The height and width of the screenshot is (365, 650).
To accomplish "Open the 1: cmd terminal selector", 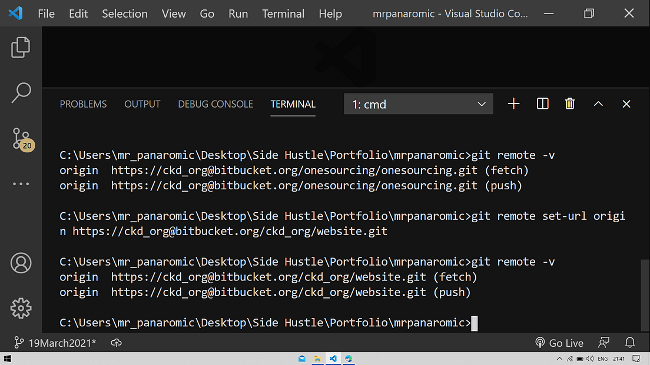I will 418,103.
